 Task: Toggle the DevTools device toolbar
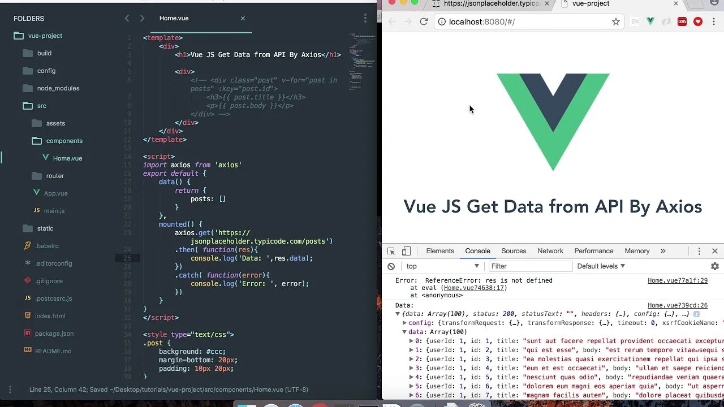click(x=406, y=251)
